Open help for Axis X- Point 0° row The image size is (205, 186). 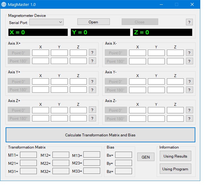tap(189, 53)
